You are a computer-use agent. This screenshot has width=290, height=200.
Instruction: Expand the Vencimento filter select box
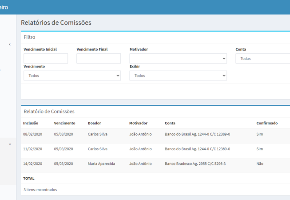pos(72,76)
